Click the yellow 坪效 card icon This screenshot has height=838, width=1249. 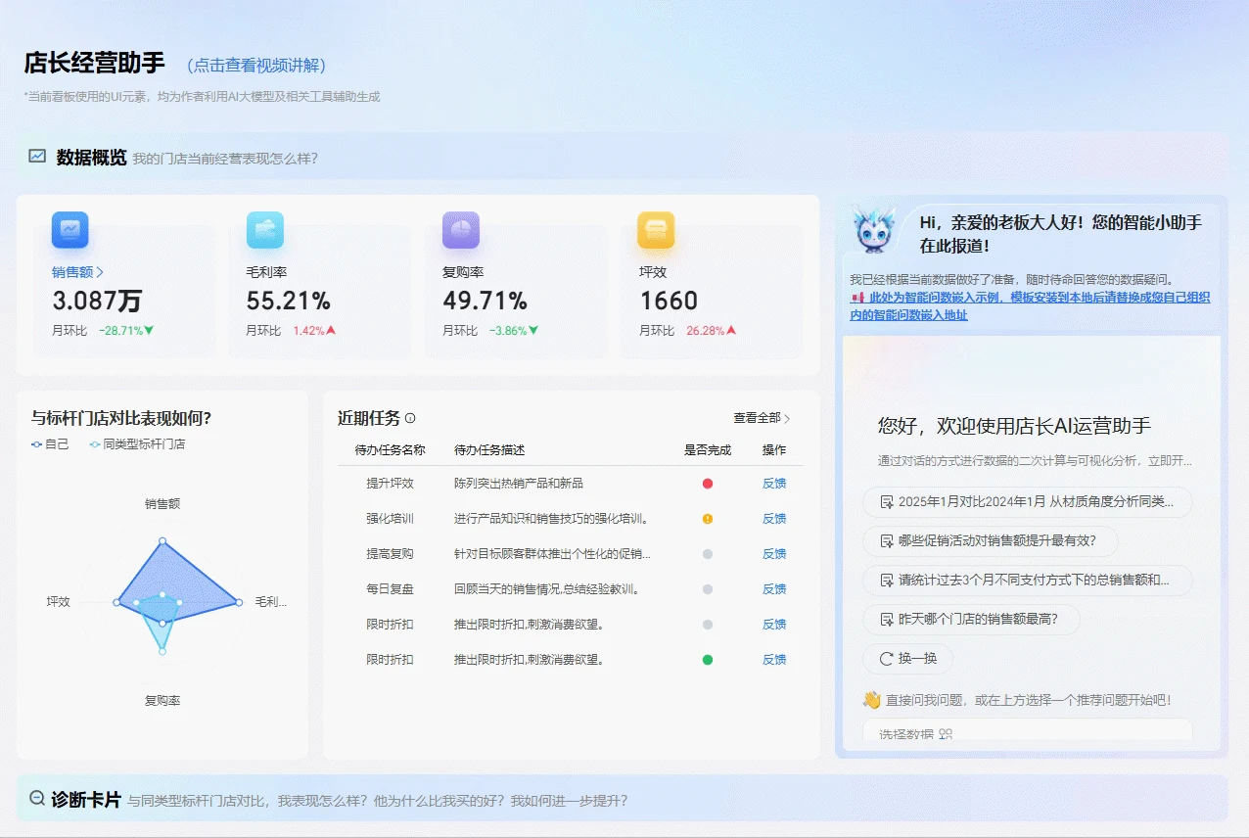click(656, 230)
